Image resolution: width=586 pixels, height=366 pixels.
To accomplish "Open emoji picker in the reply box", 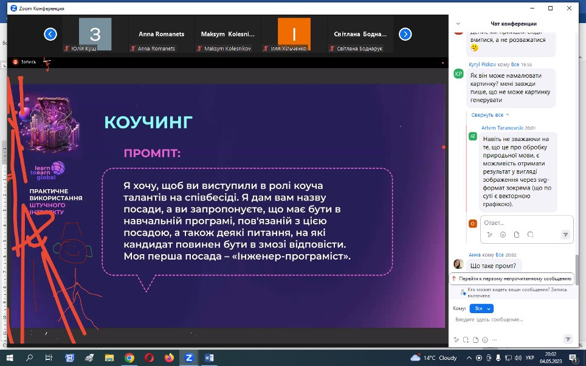I will click(x=503, y=235).
